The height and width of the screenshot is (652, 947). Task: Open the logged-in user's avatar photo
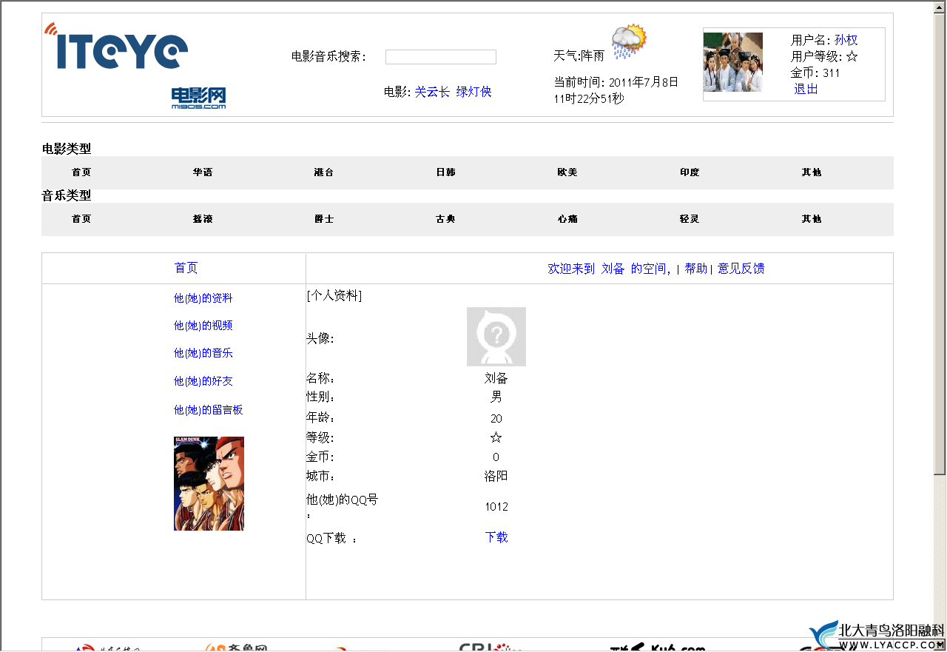732,62
